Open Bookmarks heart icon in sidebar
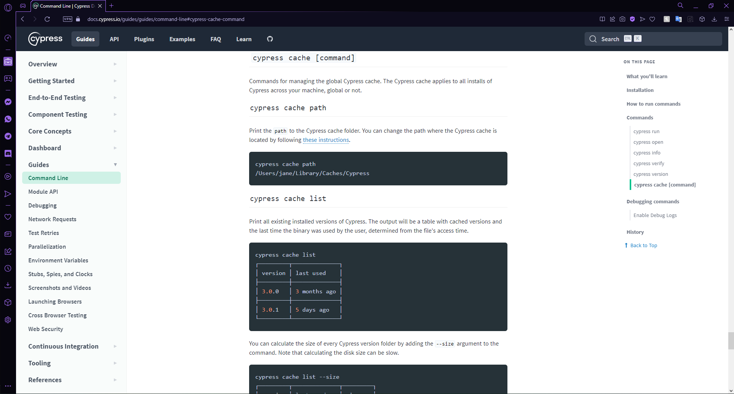Image resolution: width=734 pixels, height=394 pixels. click(8, 217)
